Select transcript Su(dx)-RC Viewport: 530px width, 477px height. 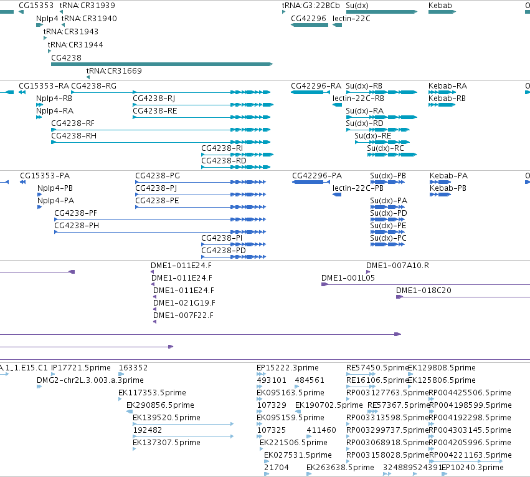[386, 148]
